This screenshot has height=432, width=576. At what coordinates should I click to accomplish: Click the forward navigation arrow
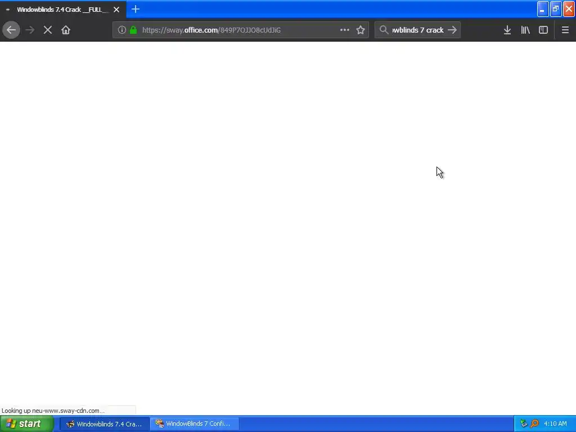click(30, 30)
